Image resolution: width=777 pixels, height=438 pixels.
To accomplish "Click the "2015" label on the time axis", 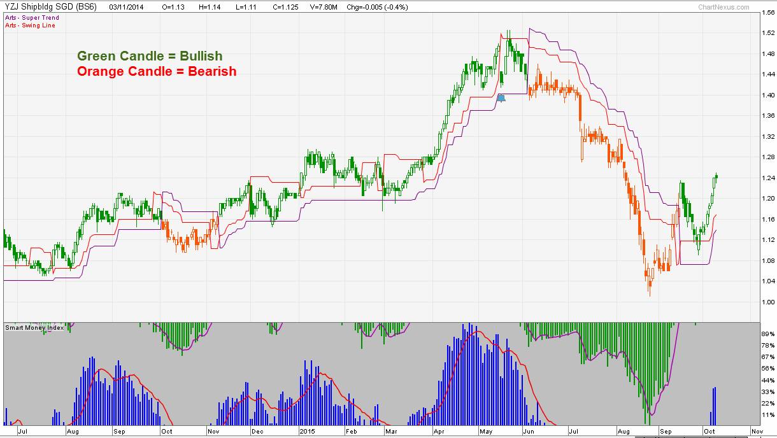I will pos(308,430).
